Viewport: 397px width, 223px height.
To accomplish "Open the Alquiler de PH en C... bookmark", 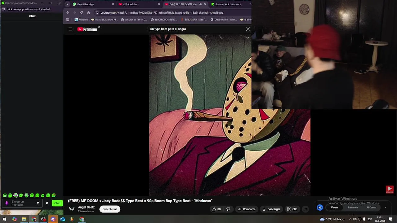I will click(x=134, y=20).
